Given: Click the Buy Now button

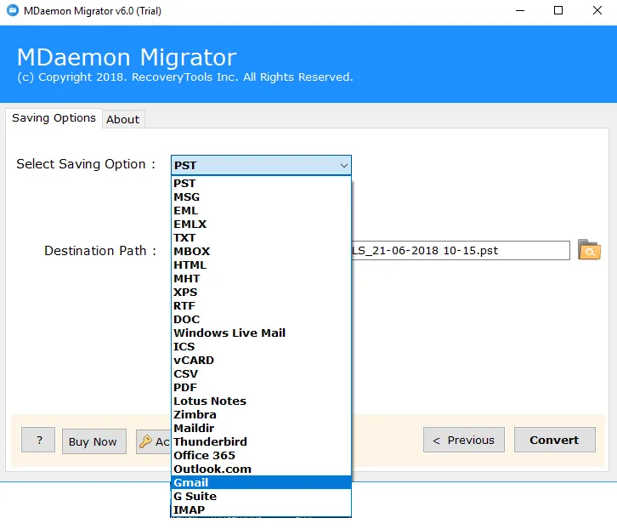Looking at the screenshot, I should pyautogui.click(x=93, y=441).
